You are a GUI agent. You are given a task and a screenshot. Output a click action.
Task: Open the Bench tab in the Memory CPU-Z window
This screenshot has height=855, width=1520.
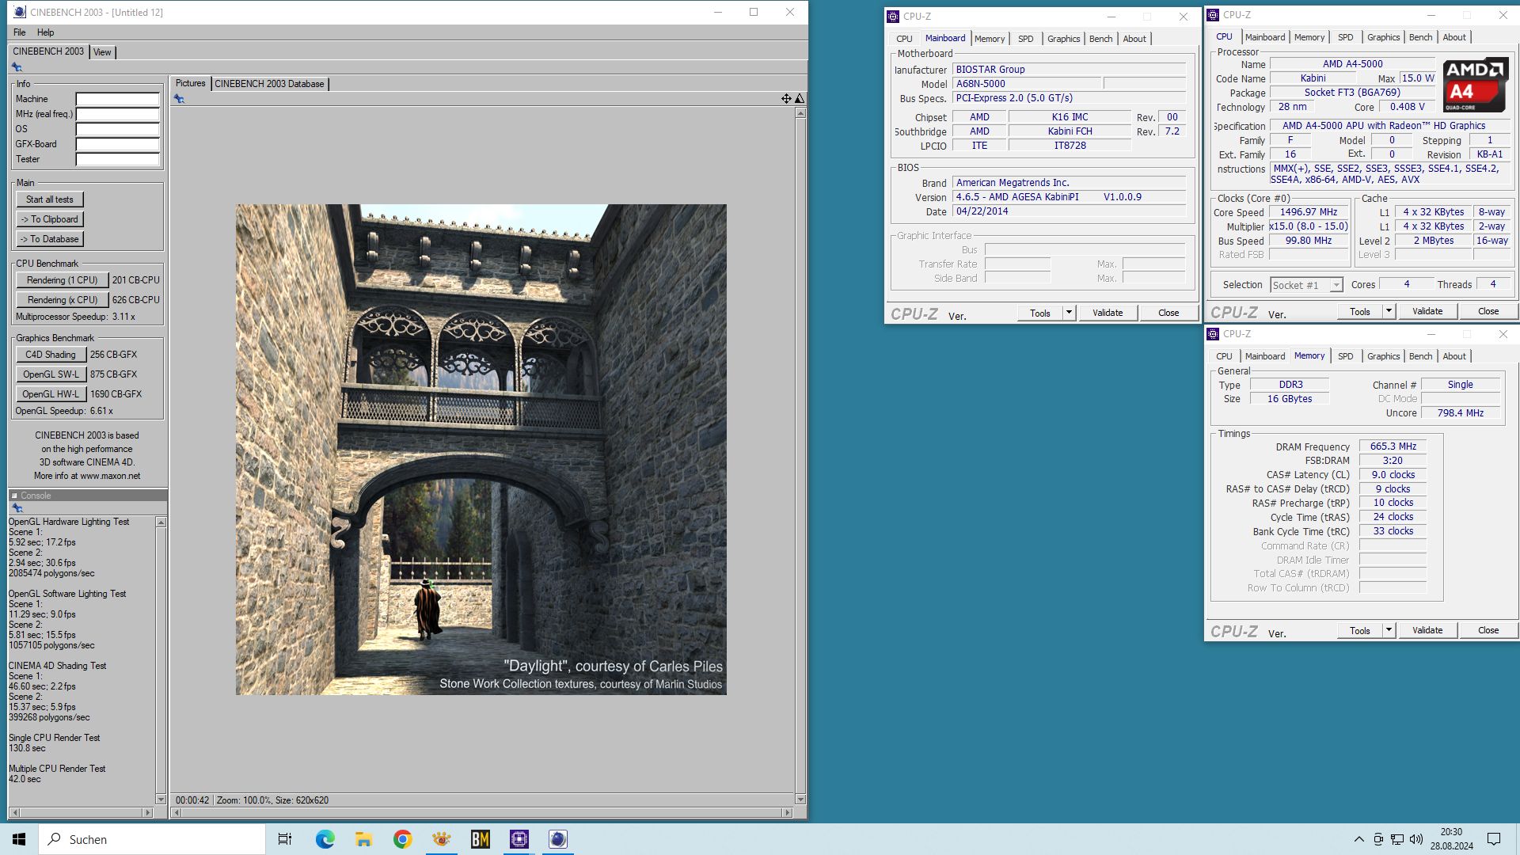1420,356
